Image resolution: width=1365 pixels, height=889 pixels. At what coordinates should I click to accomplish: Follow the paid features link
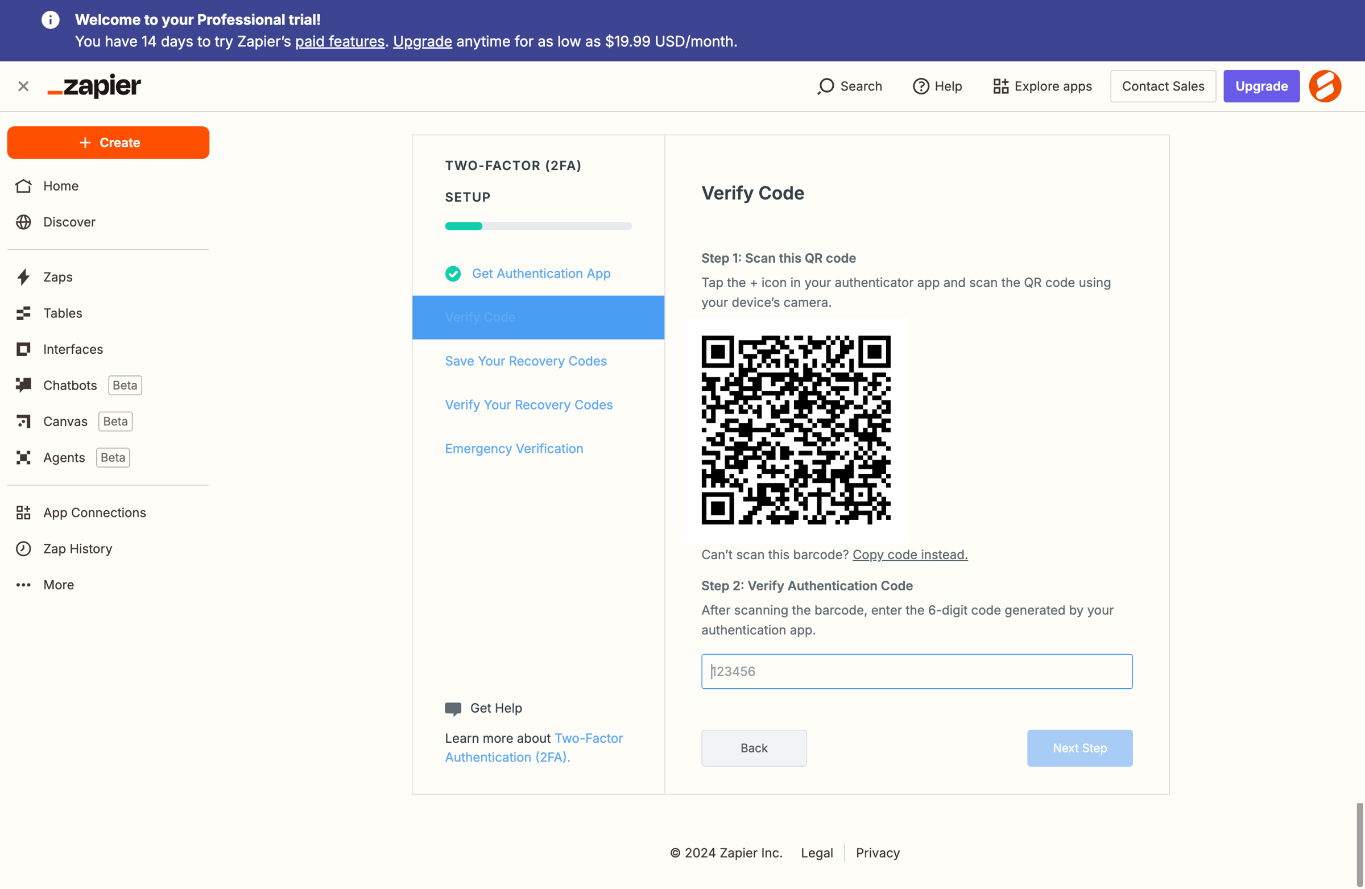[x=340, y=42]
